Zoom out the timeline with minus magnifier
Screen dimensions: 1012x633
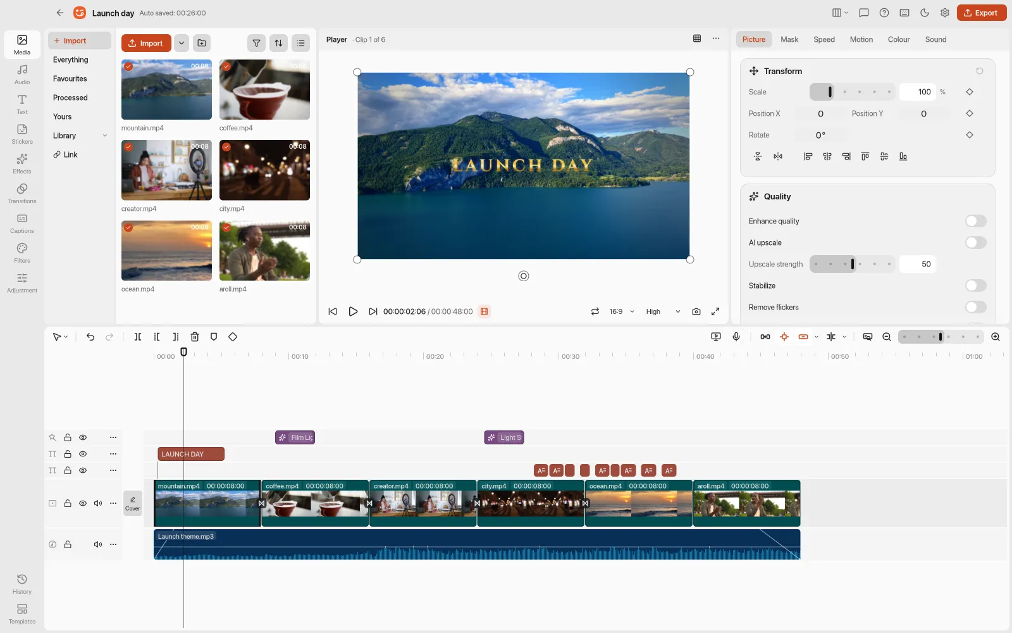(887, 337)
